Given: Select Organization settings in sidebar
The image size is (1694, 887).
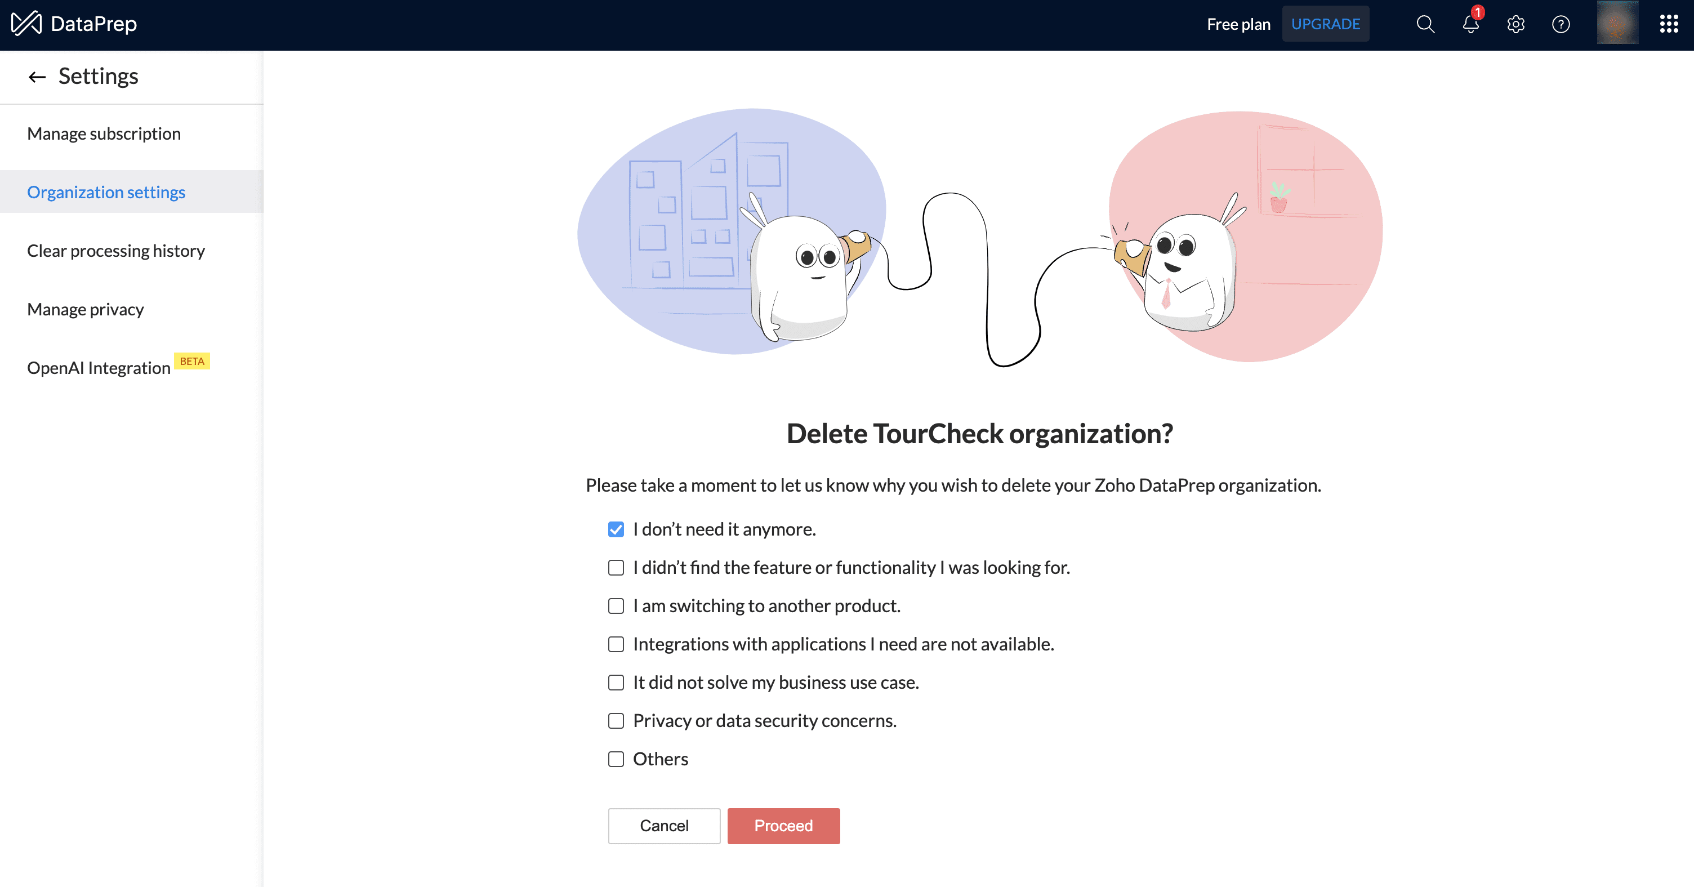Looking at the screenshot, I should coord(132,192).
